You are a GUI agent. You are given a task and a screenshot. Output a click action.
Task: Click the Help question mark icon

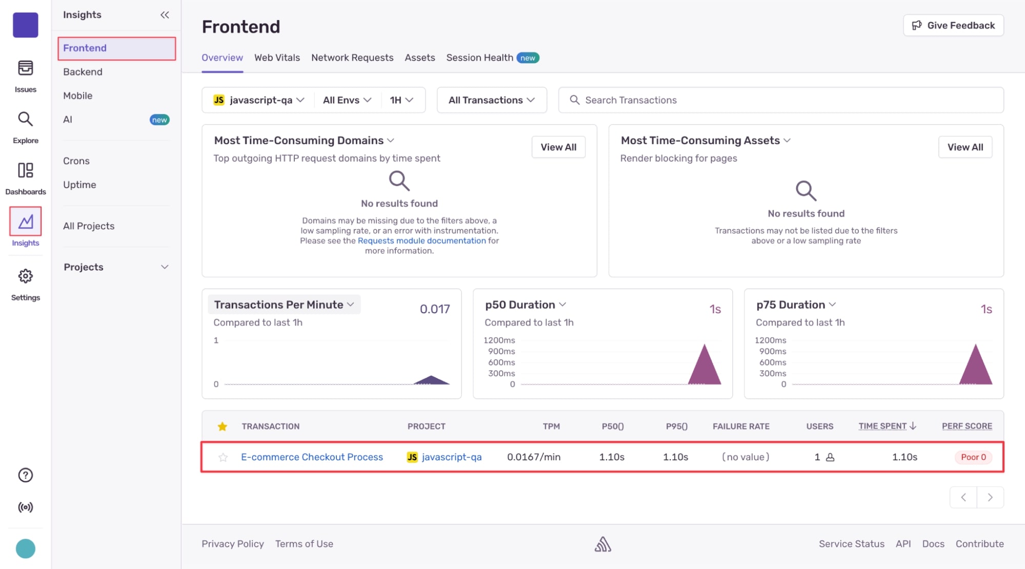(25, 475)
